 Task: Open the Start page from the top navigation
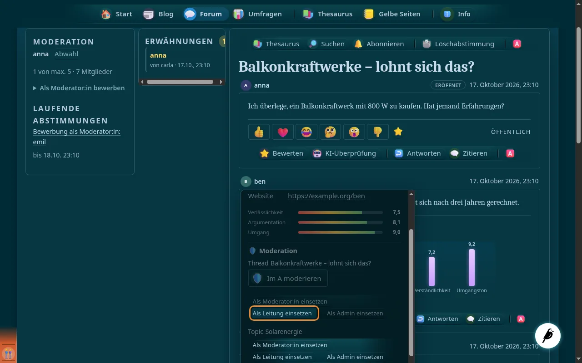(117, 14)
